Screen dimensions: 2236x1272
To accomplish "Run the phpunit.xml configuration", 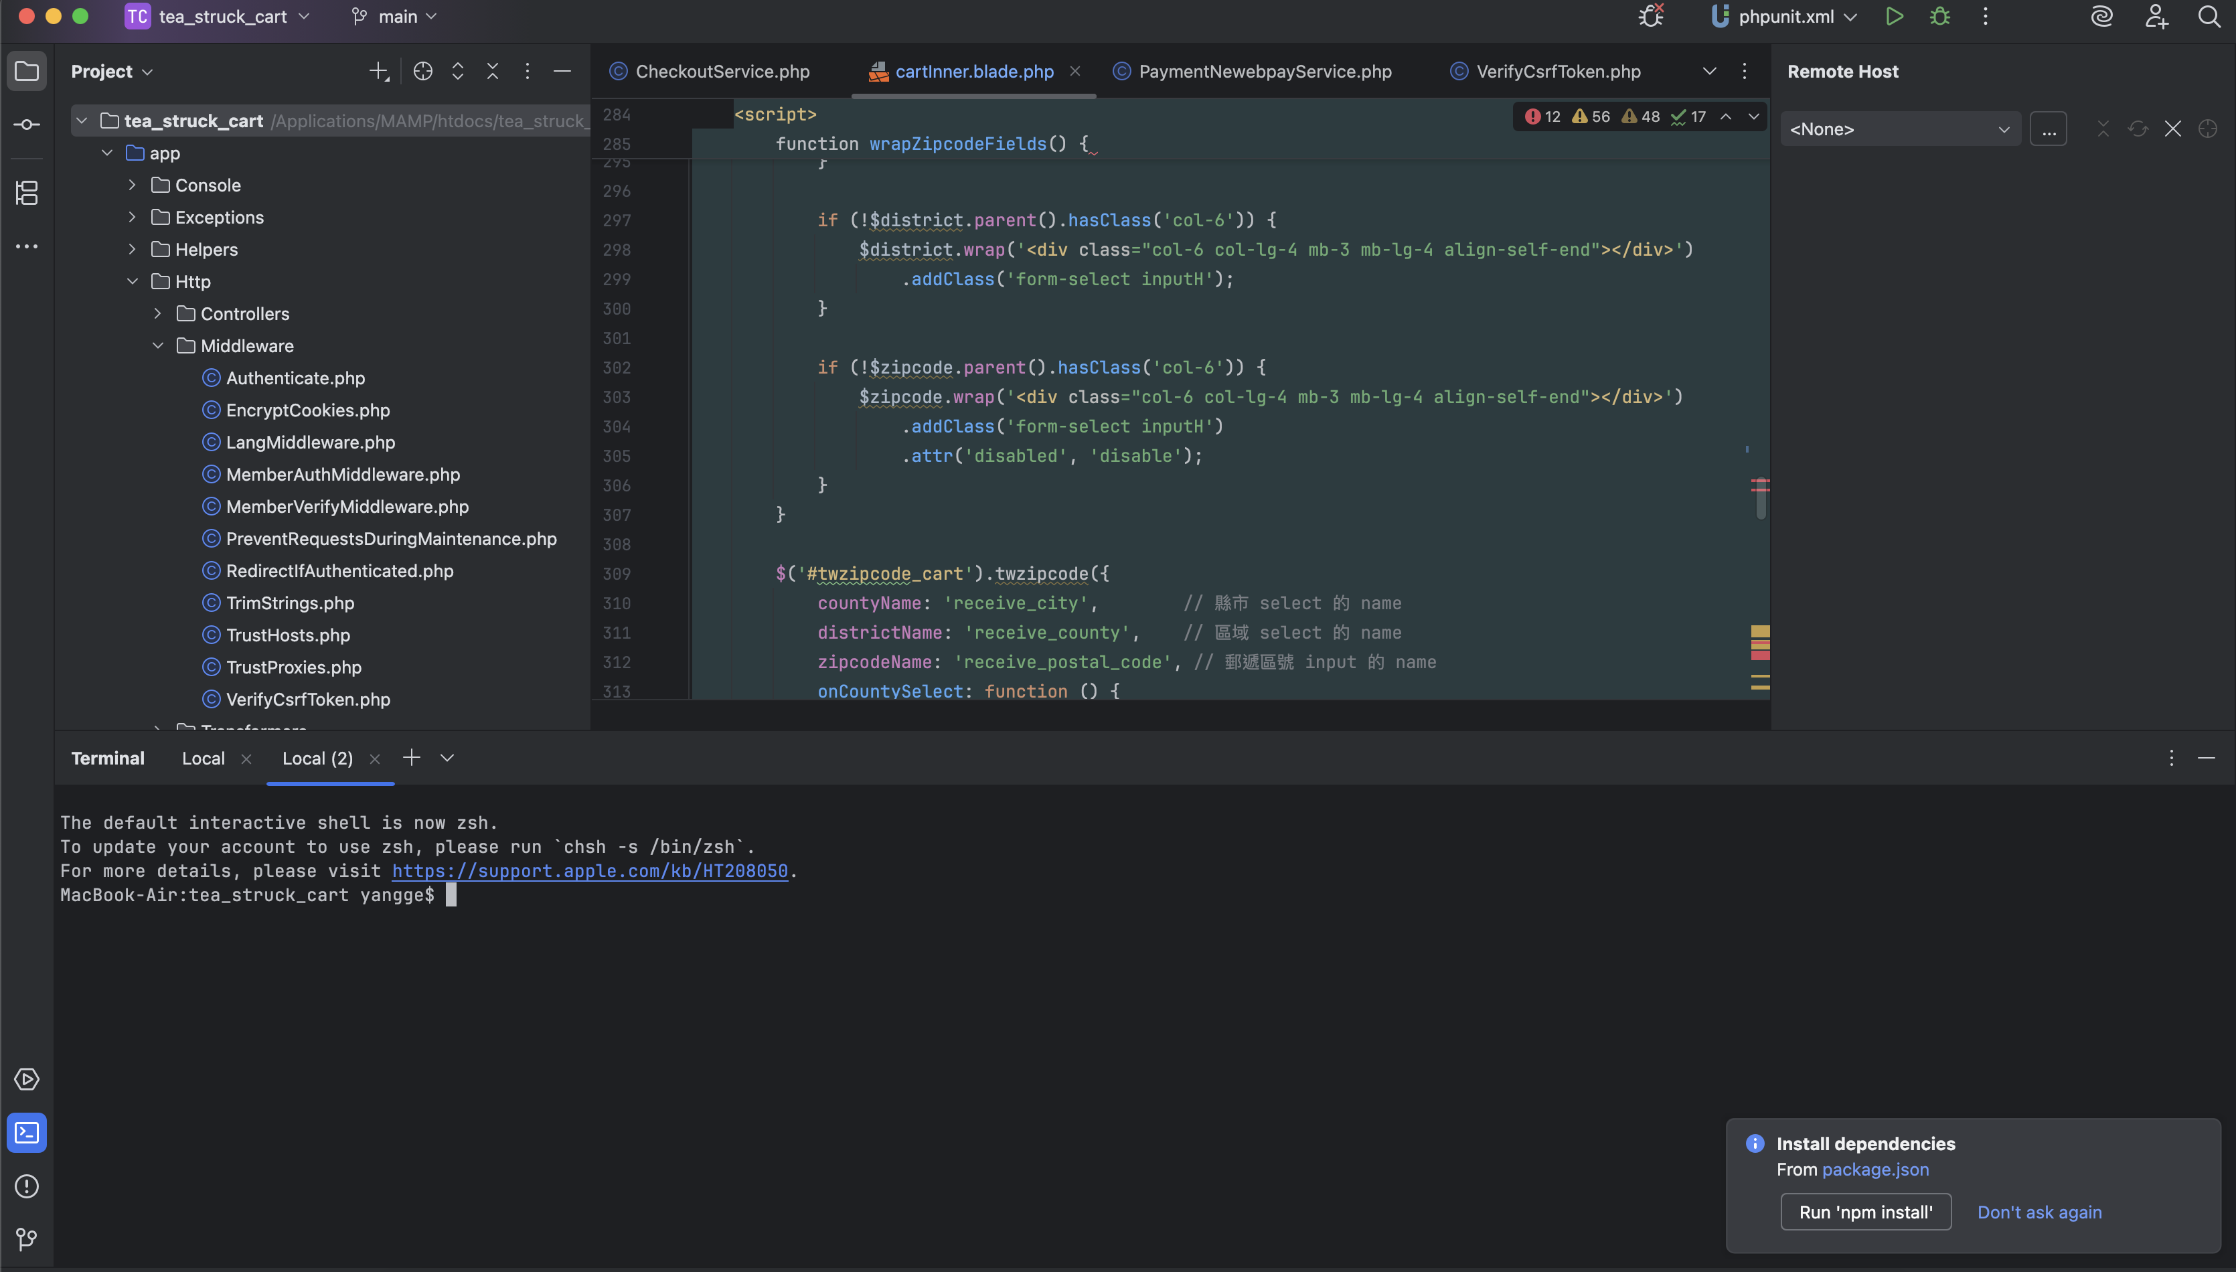I will (1894, 17).
